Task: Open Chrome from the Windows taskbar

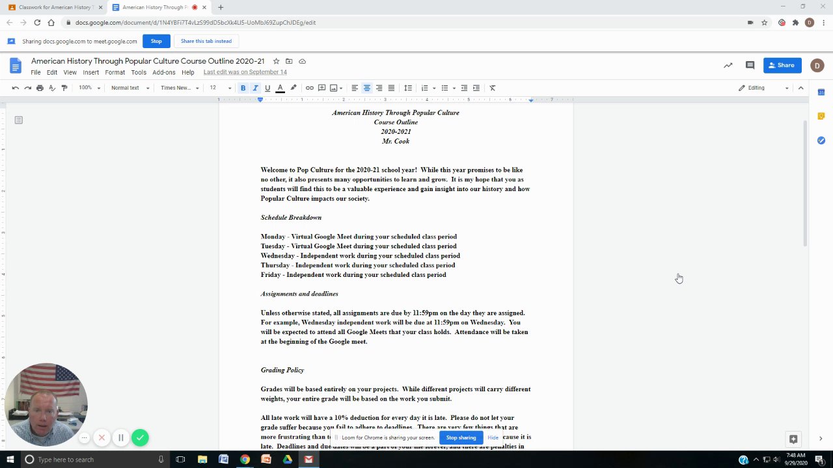Action: point(245,460)
